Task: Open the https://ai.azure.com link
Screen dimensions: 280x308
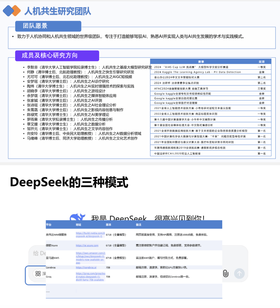Action: coord(87,245)
